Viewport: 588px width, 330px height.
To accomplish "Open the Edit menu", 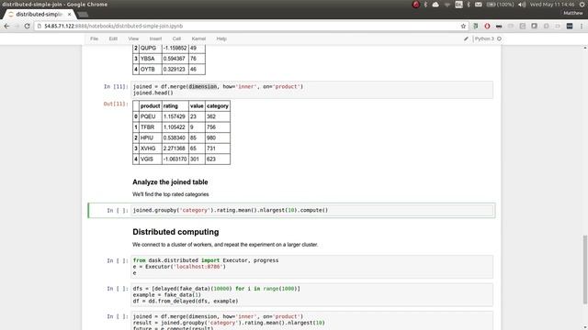I will click(113, 38).
